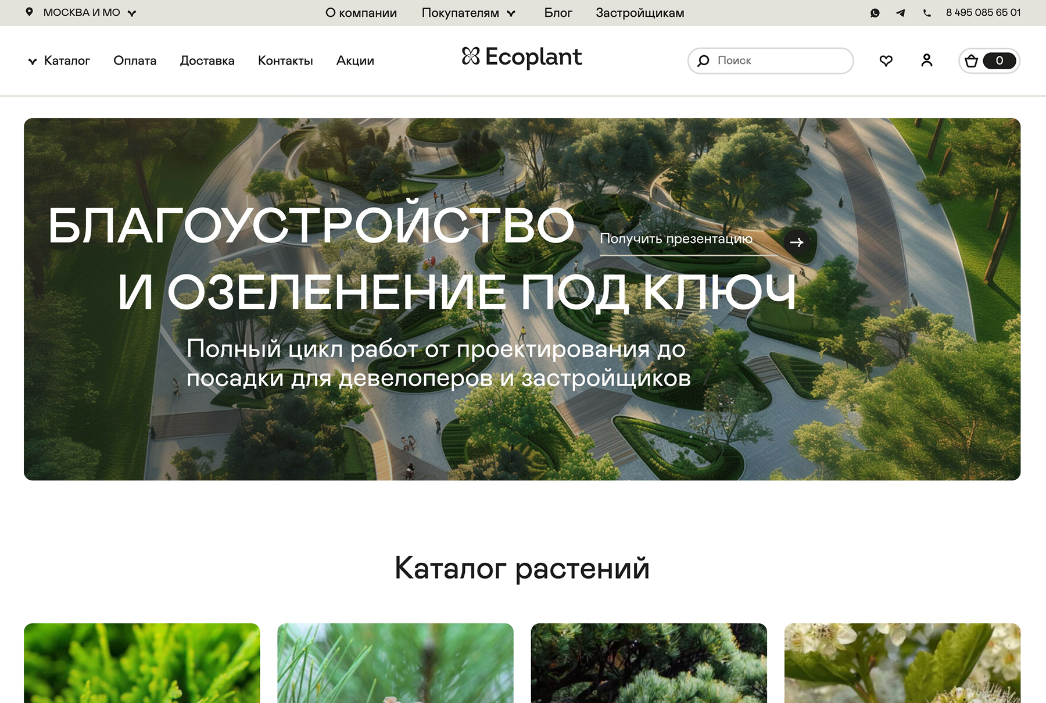Open the favorites heart icon
1046x703 pixels.
(x=886, y=60)
